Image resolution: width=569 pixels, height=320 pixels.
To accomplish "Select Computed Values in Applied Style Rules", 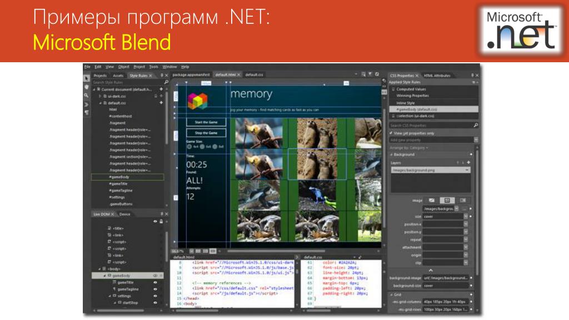I will [411, 89].
